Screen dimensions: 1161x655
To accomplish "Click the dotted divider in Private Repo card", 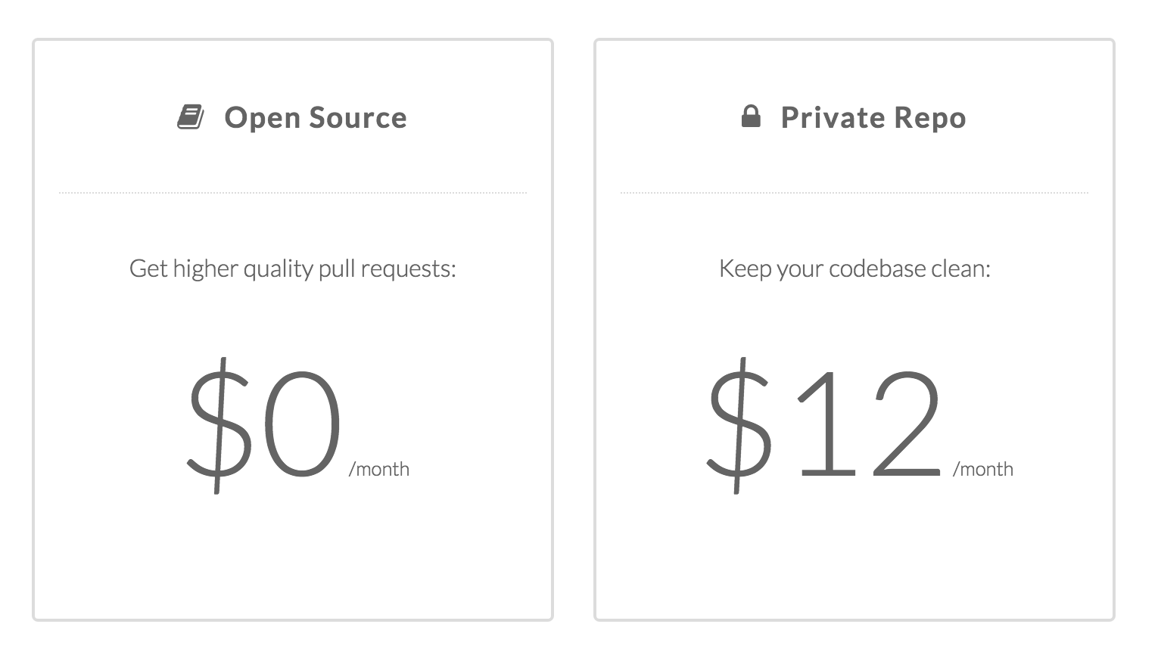I will tap(854, 193).
